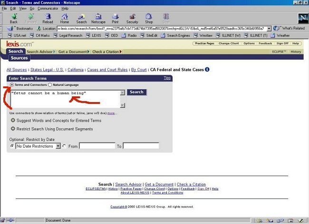Select the From date range radio button

(x=64, y=146)
